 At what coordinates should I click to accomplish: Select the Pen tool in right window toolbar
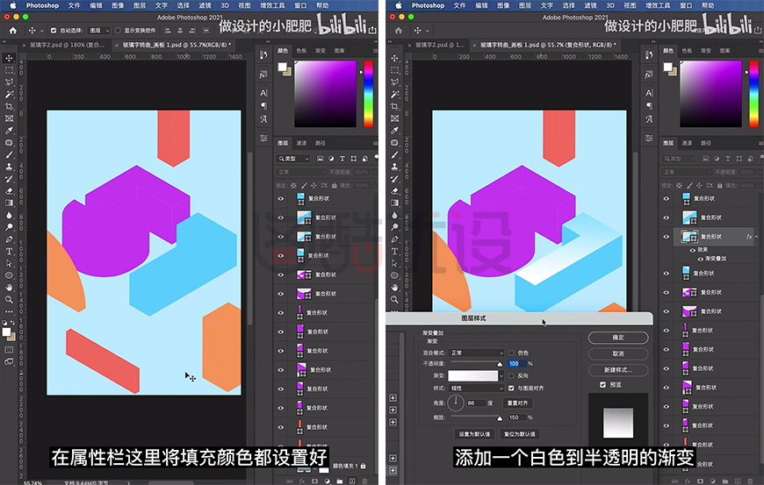click(394, 239)
